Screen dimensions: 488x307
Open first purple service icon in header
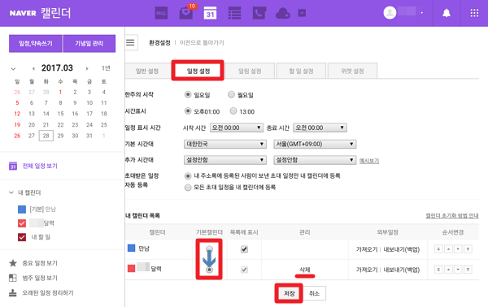click(161, 13)
